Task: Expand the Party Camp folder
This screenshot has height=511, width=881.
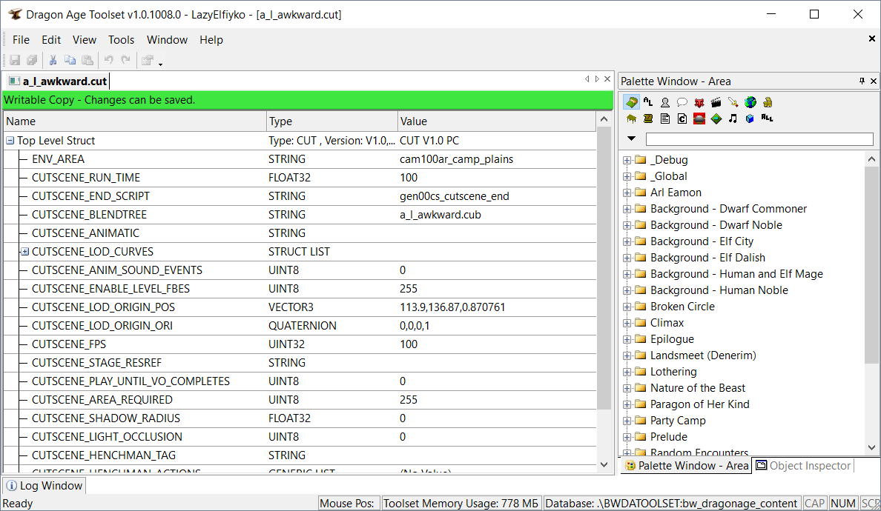Action: [627, 421]
